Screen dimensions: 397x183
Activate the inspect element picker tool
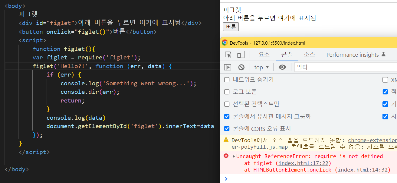pyautogui.click(x=228, y=55)
